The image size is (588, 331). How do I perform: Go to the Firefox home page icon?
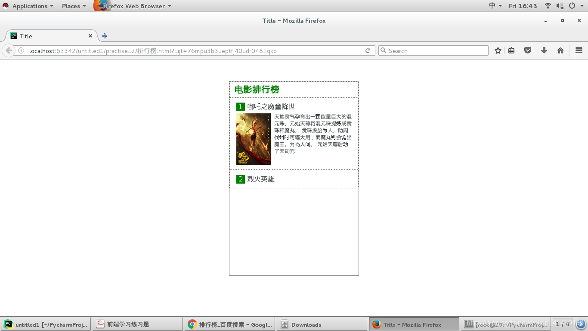560,51
